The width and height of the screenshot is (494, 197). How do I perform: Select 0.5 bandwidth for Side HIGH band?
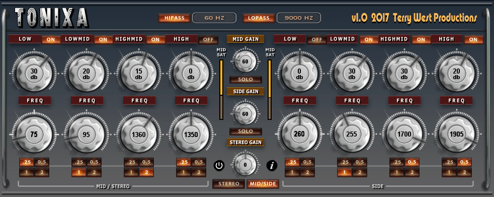pos(464,162)
